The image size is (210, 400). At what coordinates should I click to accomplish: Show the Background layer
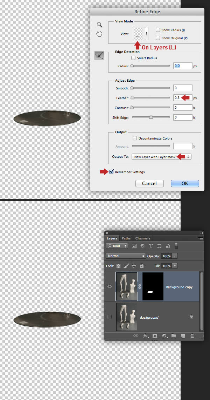(x=110, y=317)
